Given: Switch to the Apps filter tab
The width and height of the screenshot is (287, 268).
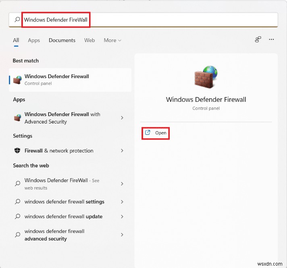Looking at the screenshot, I should [x=34, y=40].
